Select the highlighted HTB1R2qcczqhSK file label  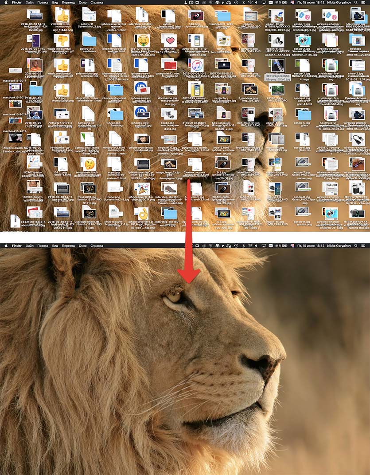point(278,78)
